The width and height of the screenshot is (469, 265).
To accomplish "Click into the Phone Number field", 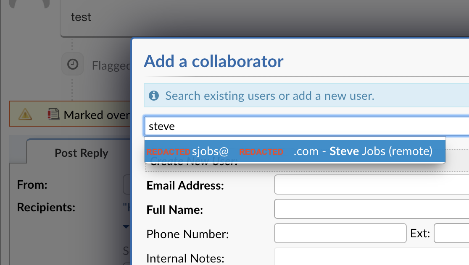I will [x=340, y=233].
